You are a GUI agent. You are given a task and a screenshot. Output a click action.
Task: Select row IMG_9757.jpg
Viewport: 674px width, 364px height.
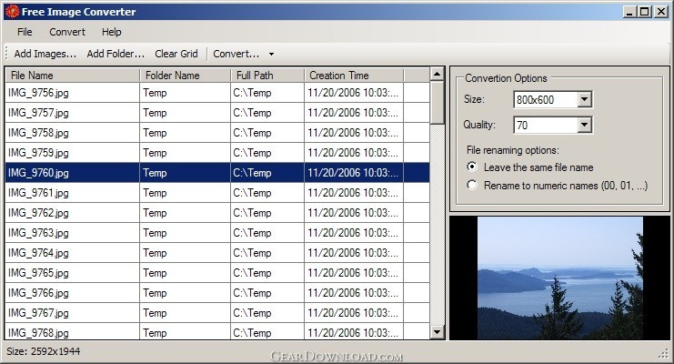[x=217, y=113]
